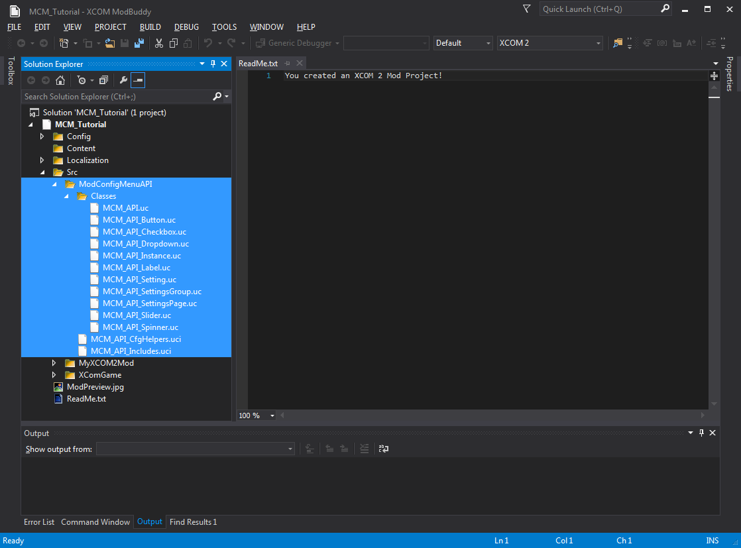Open the Default configuration dropdown

coord(463,43)
